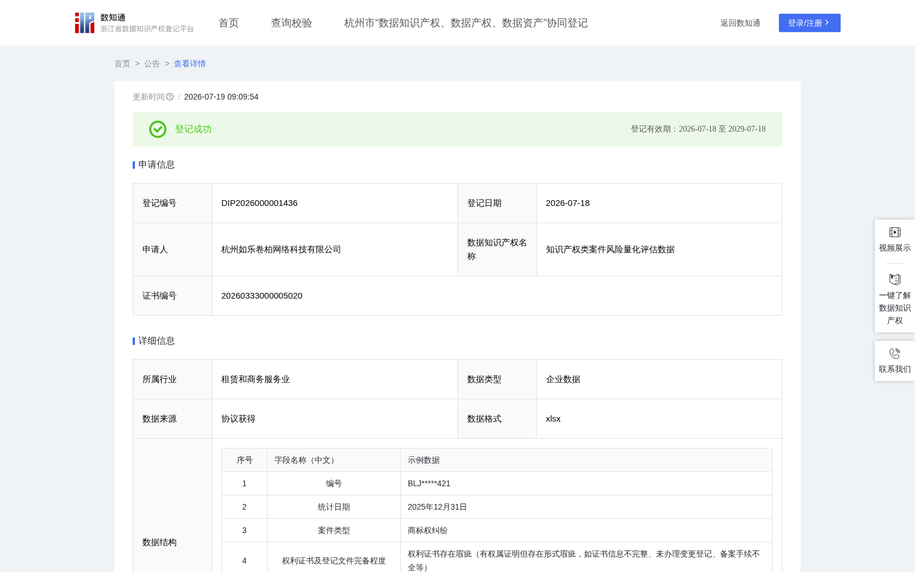The width and height of the screenshot is (915, 572).
Task: Select sample data BLJ*****421
Action: click(429, 483)
